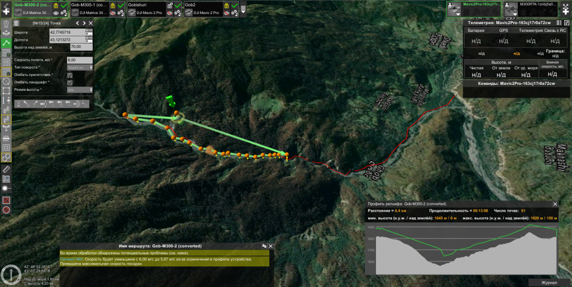Viewport: 572px width, 287px height.
Task: Go to next waypoint arrow
Action: (x=84, y=23)
